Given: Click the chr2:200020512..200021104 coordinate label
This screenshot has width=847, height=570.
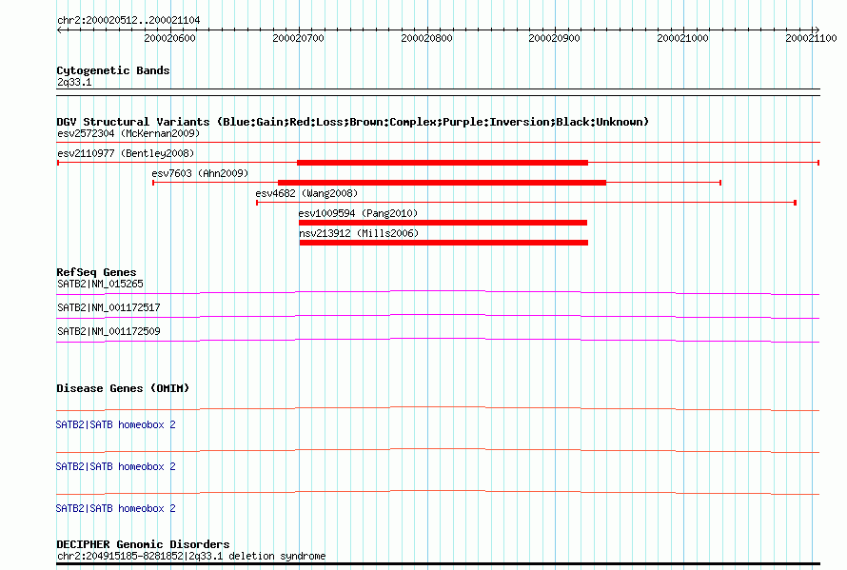Looking at the screenshot, I should 128,20.
